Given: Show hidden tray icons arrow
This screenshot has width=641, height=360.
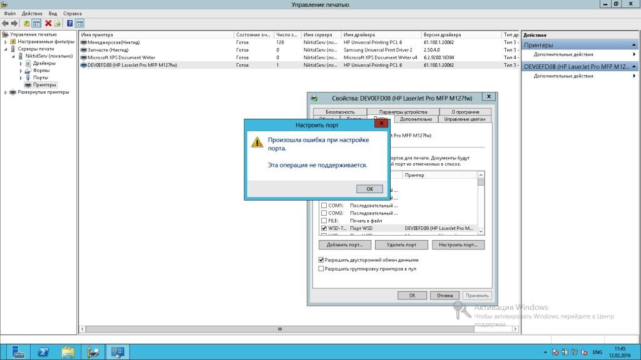Looking at the screenshot, I should (545, 352).
